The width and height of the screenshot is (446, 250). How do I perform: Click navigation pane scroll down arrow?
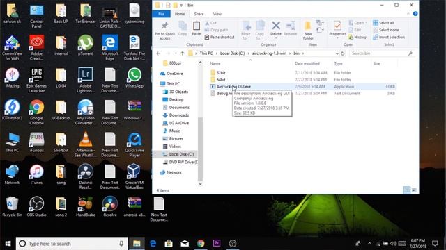[200, 183]
